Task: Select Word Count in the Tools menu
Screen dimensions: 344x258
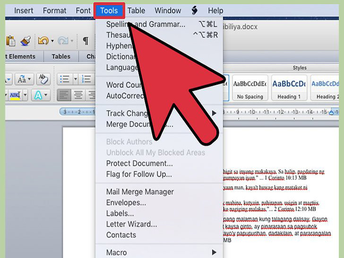Action: [159, 85]
